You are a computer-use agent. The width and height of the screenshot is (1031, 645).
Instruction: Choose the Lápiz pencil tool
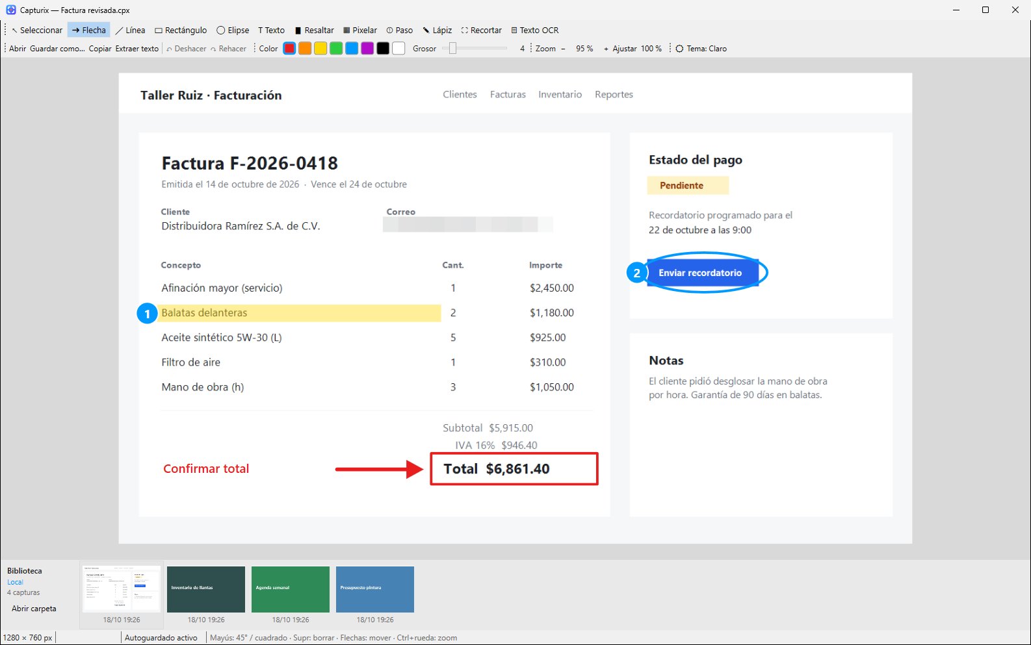(x=437, y=30)
